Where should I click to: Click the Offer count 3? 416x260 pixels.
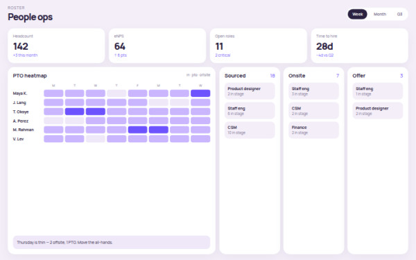(x=401, y=76)
